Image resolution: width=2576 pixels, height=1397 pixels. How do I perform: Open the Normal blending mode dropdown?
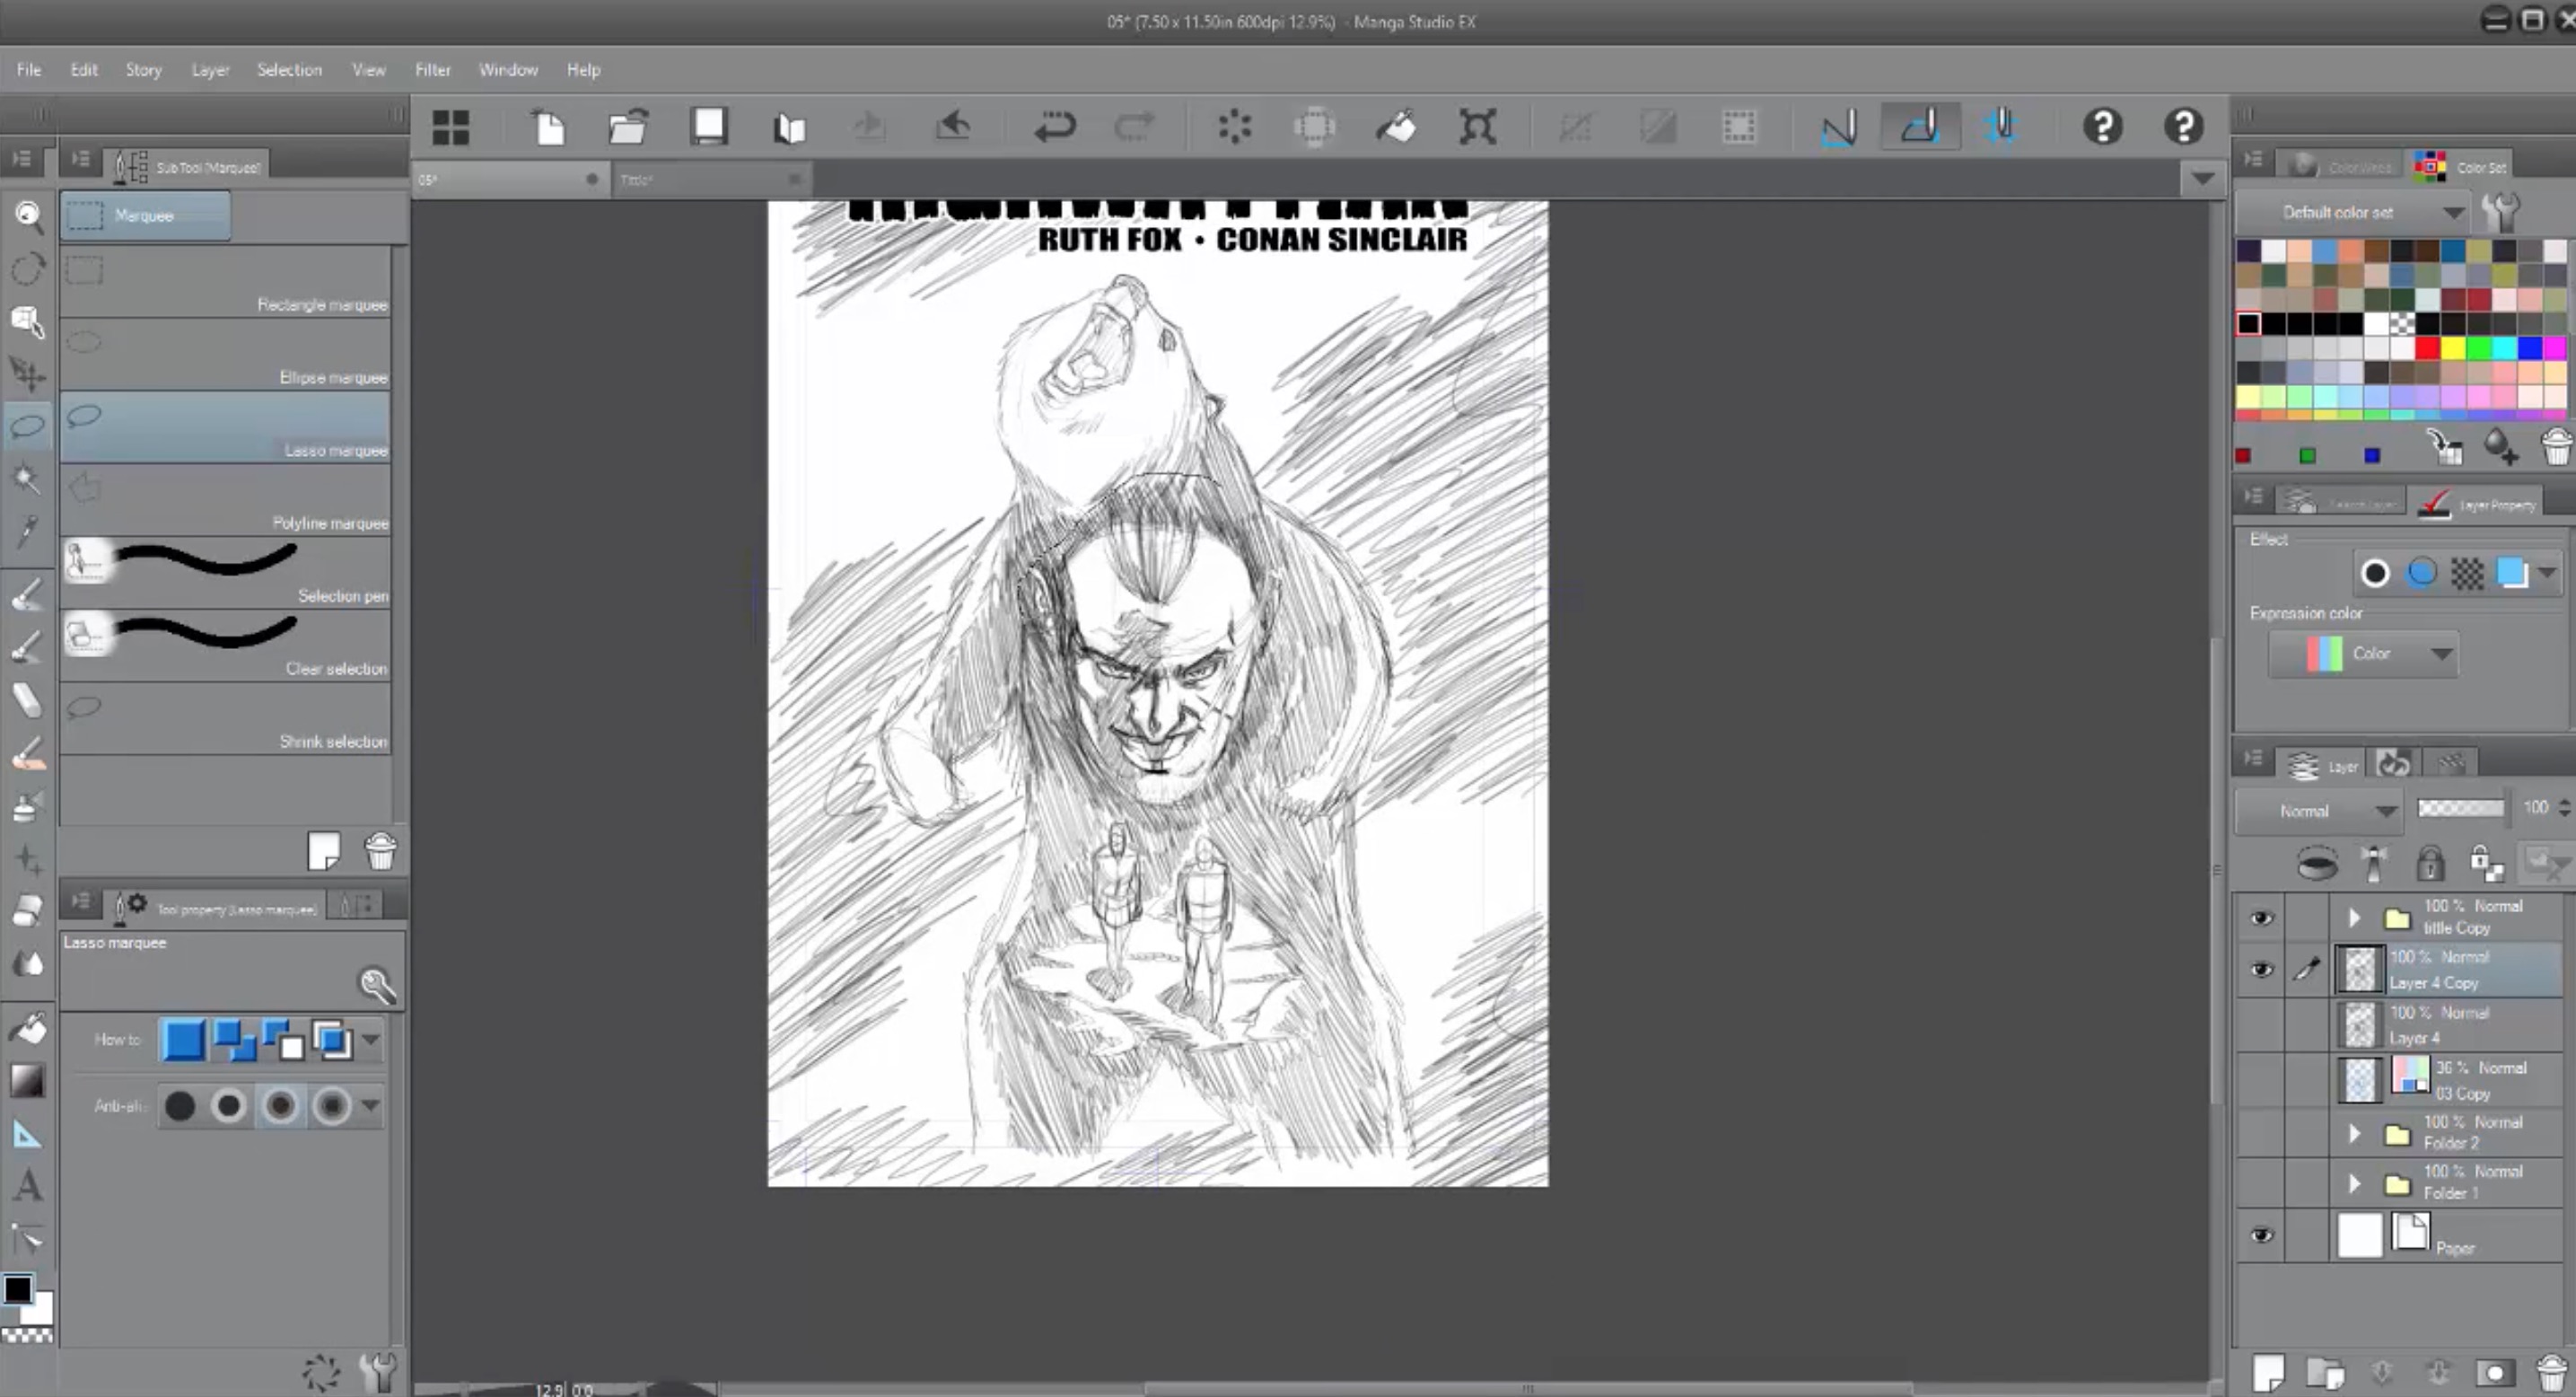click(x=2318, y=810)
